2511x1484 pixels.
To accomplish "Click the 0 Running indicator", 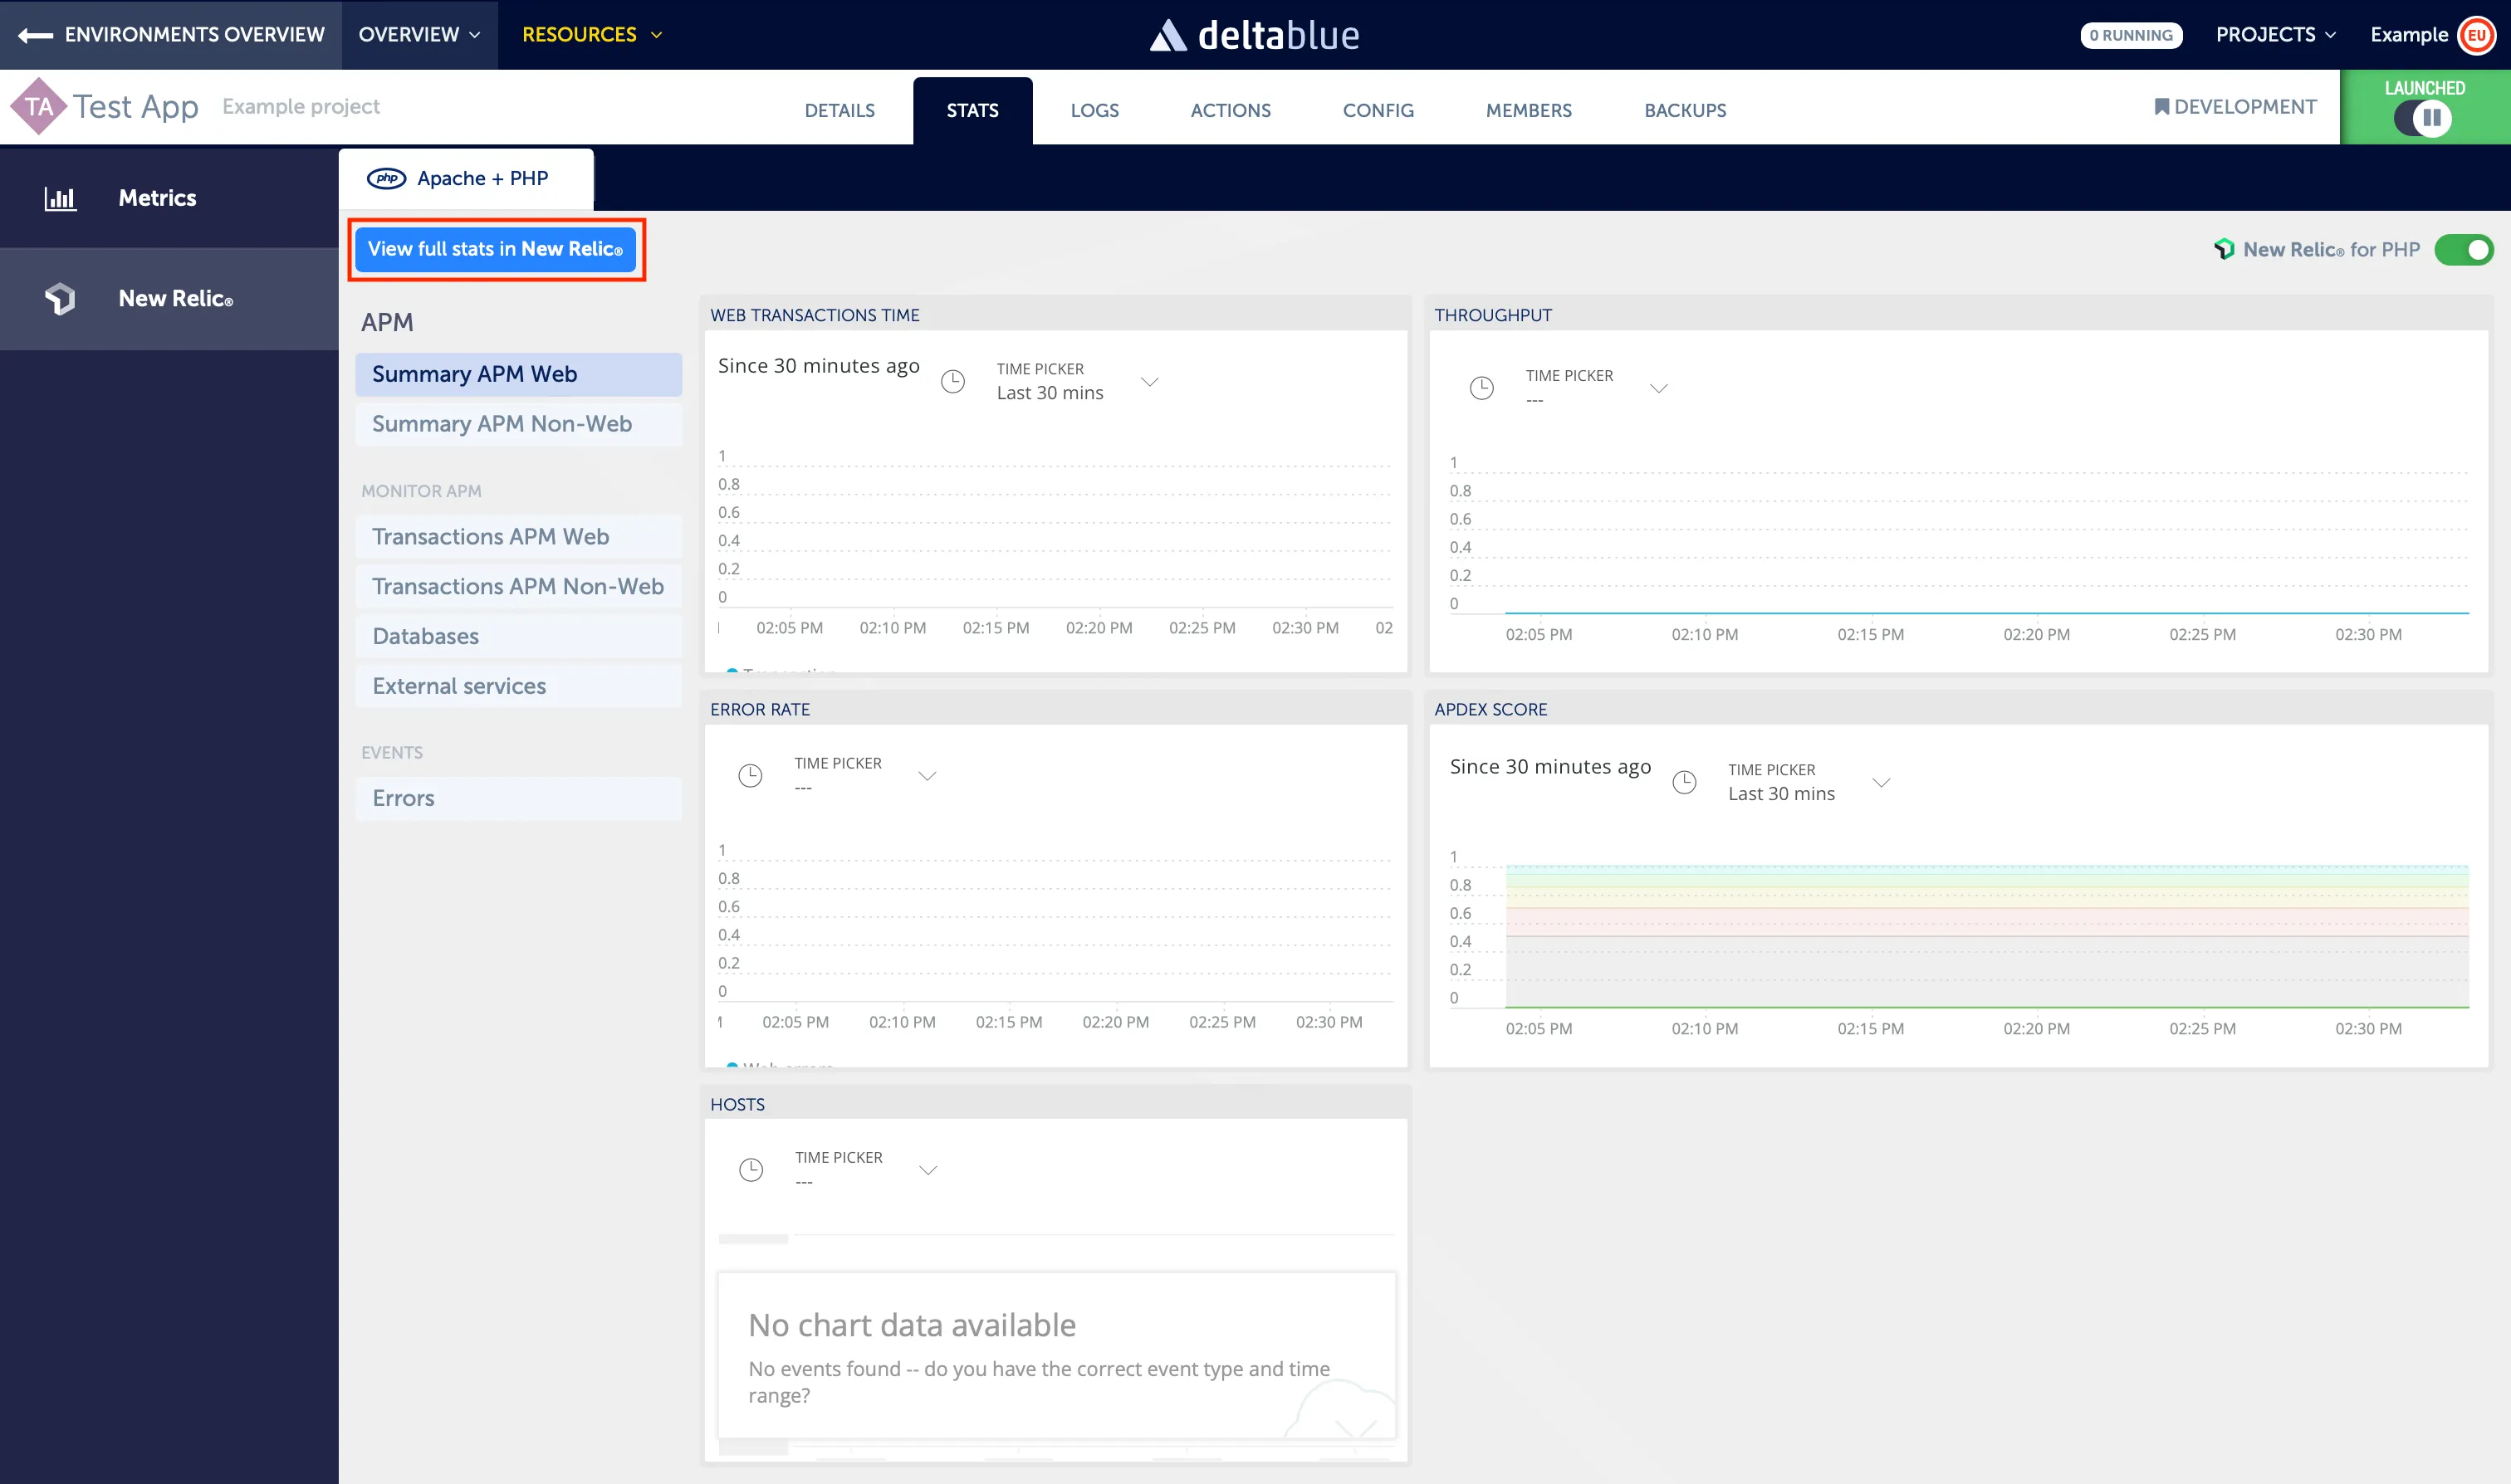I will click(x=2131, y=34).
